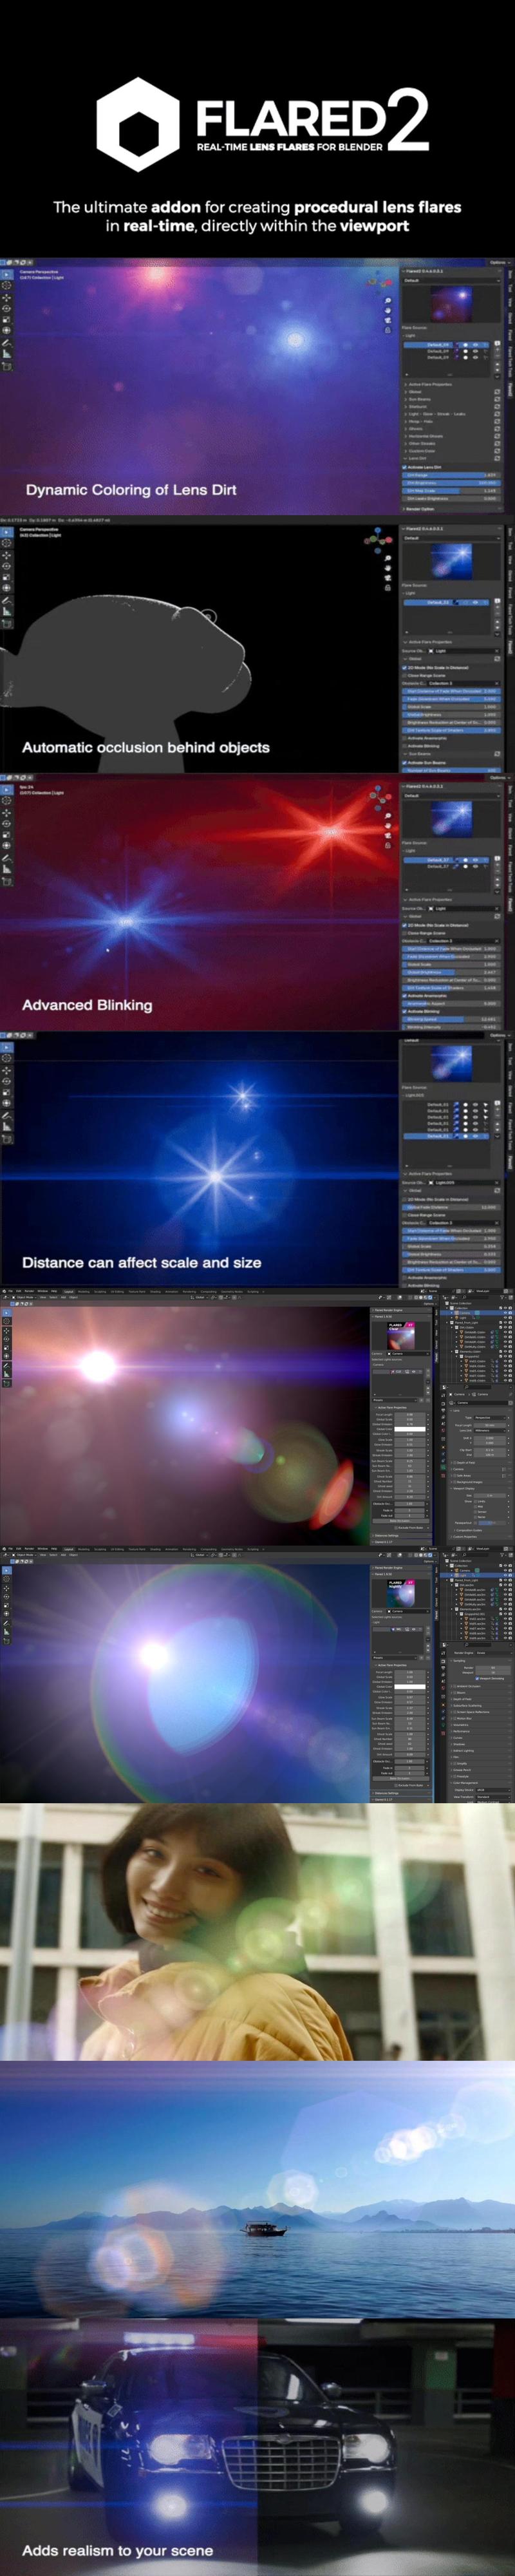Image resolution: width=515 pixels, height=2576 pixels.
Task: Select Cursor tool in Advanced Blinking viewport toolbar
Action: click(7, 801)
